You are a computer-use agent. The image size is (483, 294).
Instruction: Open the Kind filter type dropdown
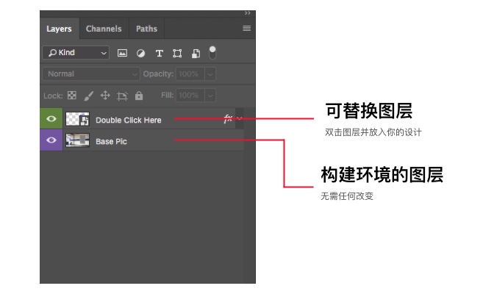tap(75, 53)
